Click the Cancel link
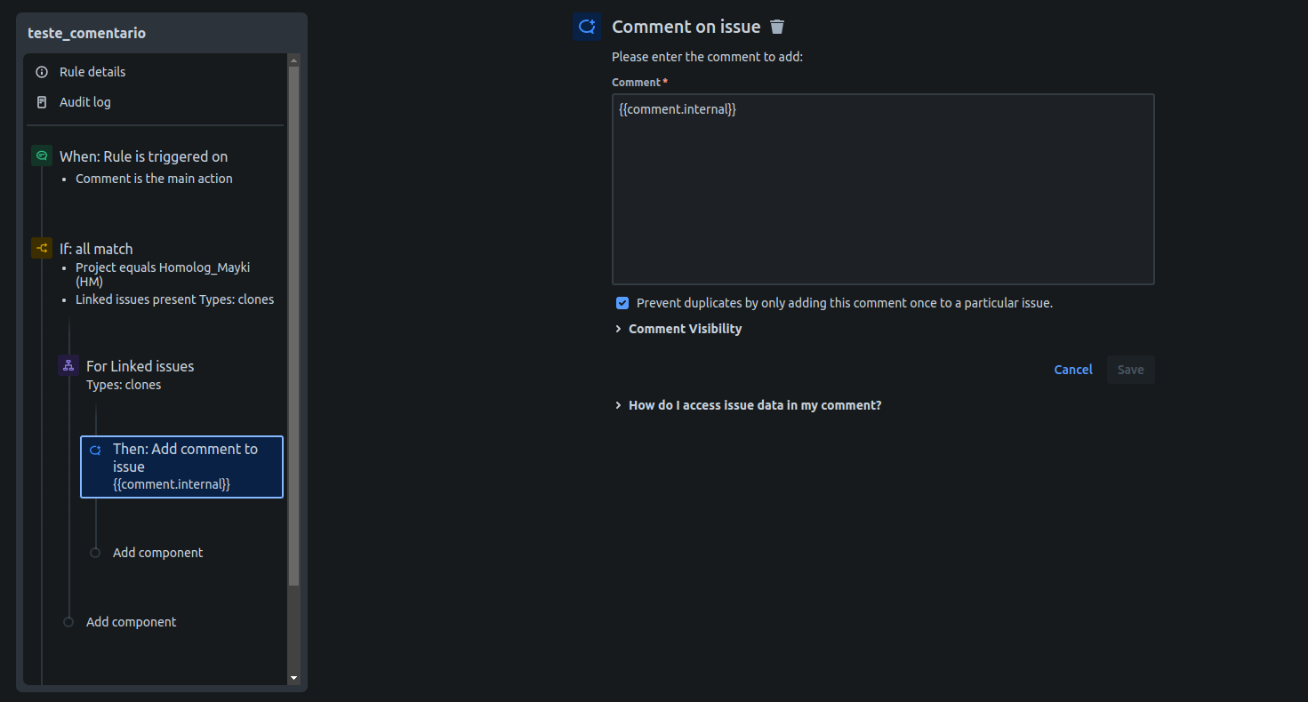Image resolution: width=1308 pixels, height=702 pixels. tap(1073, 370)
